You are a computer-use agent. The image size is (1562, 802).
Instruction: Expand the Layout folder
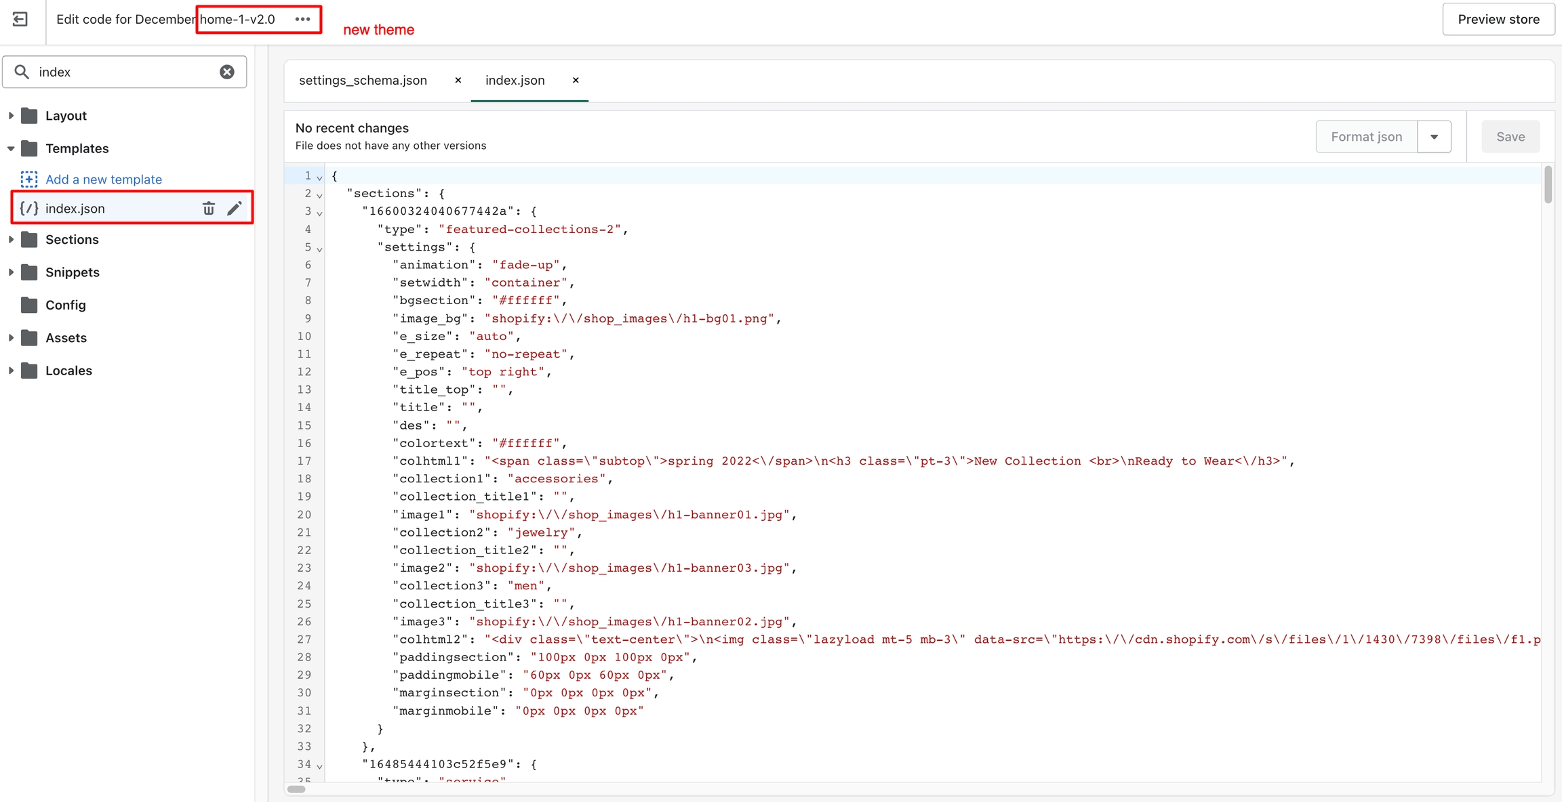(x=11, y=116)
